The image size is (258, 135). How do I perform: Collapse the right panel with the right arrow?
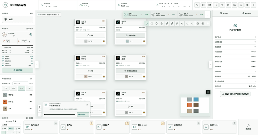tap(211, 65)
